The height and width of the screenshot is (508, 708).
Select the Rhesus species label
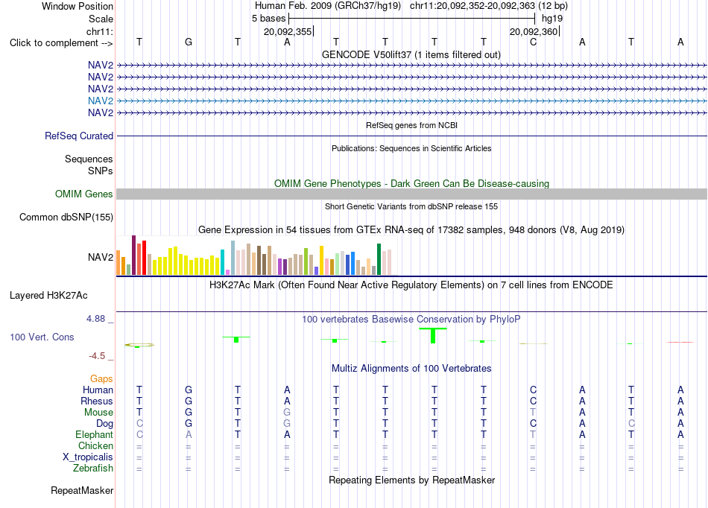pyautogui.click(x=97, y=401)
